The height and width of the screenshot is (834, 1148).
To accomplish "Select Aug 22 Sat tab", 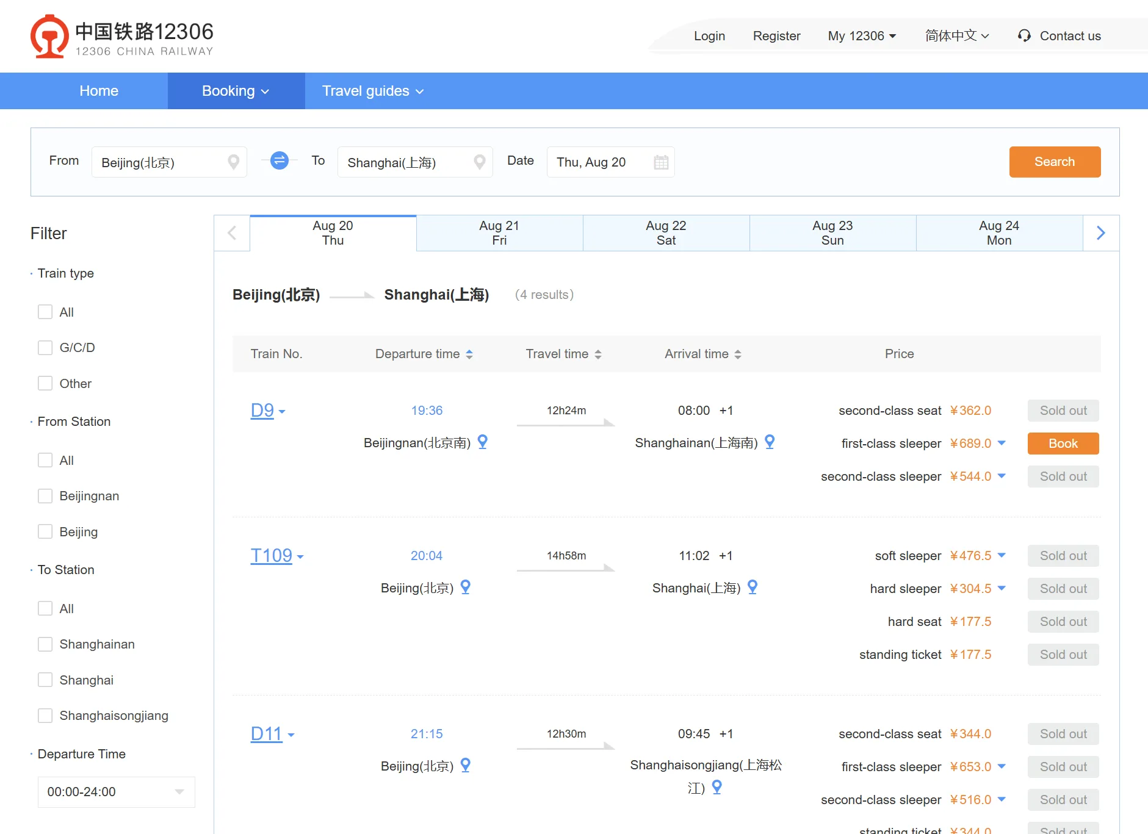I will [x=666, y=233].
